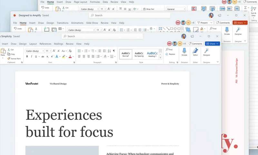
Task: Click Conditional Formatting icon in Excel ribbon
Action: coord(194,9)
